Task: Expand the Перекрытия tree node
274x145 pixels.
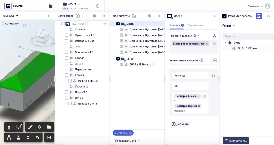Action: tap(62, 69)
